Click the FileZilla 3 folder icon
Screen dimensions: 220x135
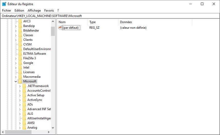(x=20, y=58)
